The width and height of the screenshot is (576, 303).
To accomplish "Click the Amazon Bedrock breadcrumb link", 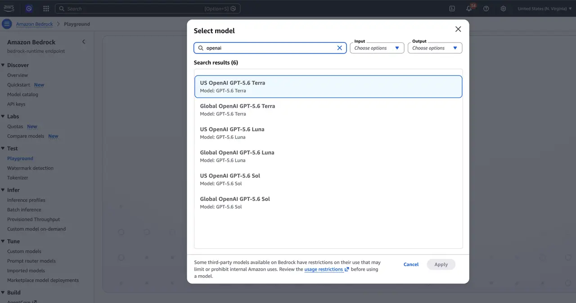I will pos(34,24).
